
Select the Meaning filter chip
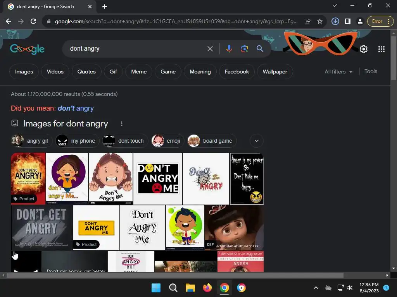click(200, 72)
